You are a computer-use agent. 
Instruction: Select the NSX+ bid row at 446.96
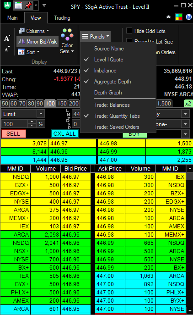tap(45, 251)
